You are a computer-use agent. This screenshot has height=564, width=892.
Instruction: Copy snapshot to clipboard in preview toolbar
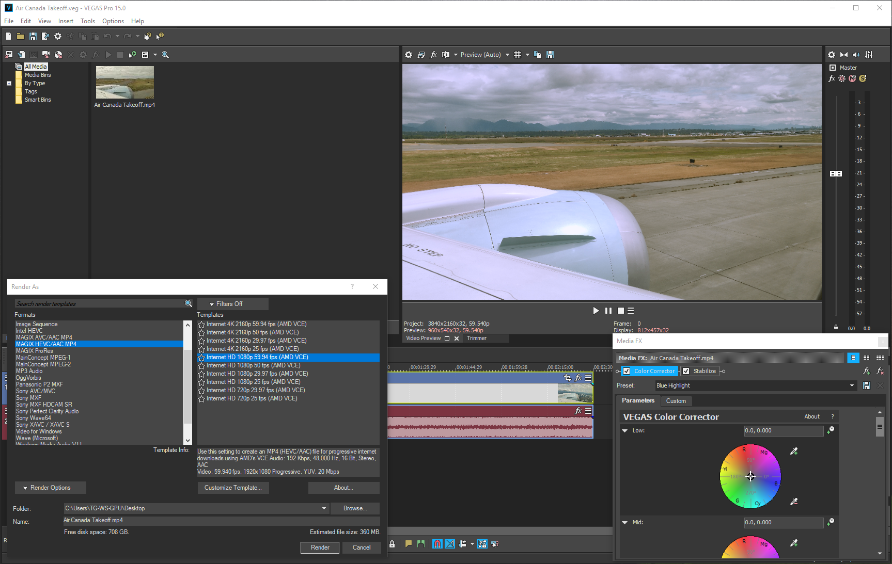(x=538, y=55)
